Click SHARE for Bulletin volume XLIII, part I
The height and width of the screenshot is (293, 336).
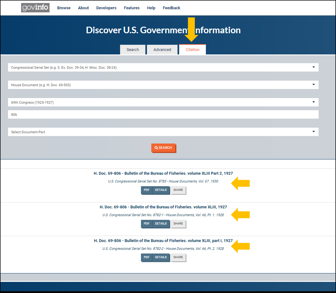tap(178, 257)
